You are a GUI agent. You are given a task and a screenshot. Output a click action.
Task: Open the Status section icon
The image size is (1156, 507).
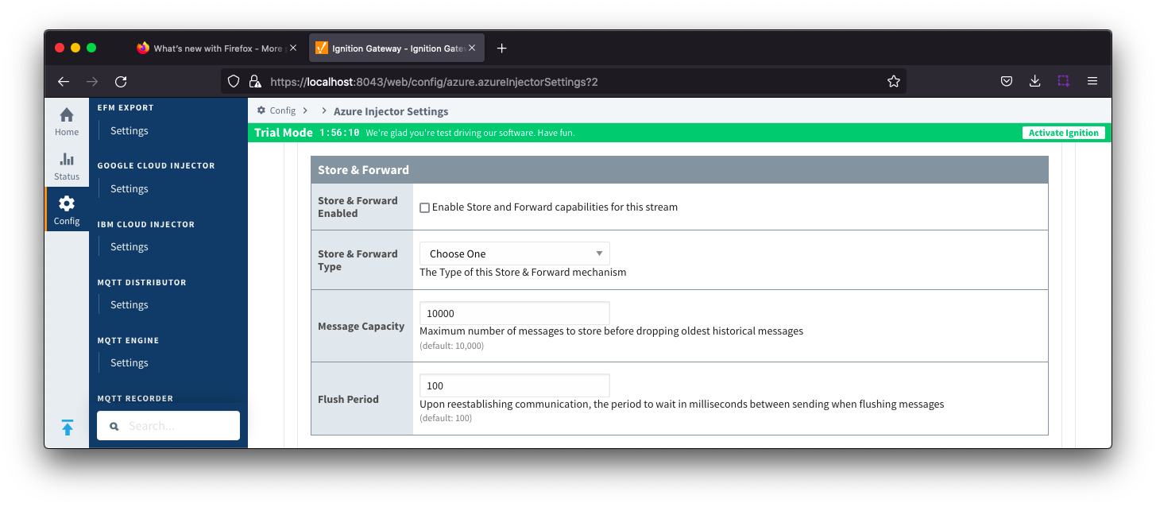click(x=67, y=166)
